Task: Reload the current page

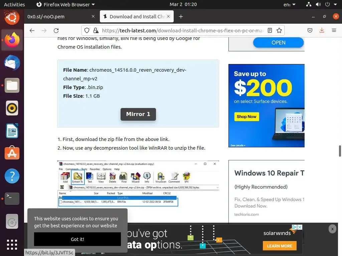Action: pos(56,30)
